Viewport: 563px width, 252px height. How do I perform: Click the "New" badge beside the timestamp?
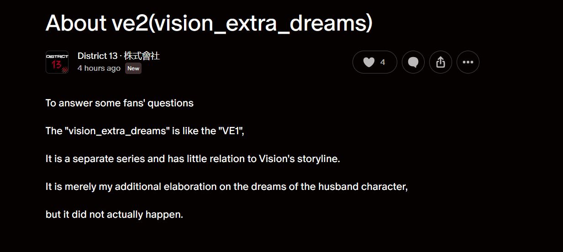133,68
